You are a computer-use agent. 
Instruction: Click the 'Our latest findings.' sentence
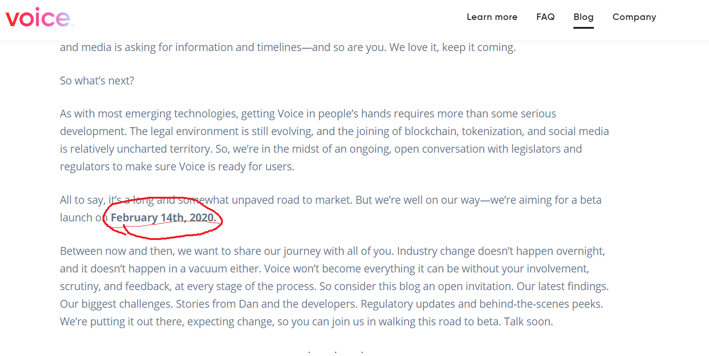(563, 287)
